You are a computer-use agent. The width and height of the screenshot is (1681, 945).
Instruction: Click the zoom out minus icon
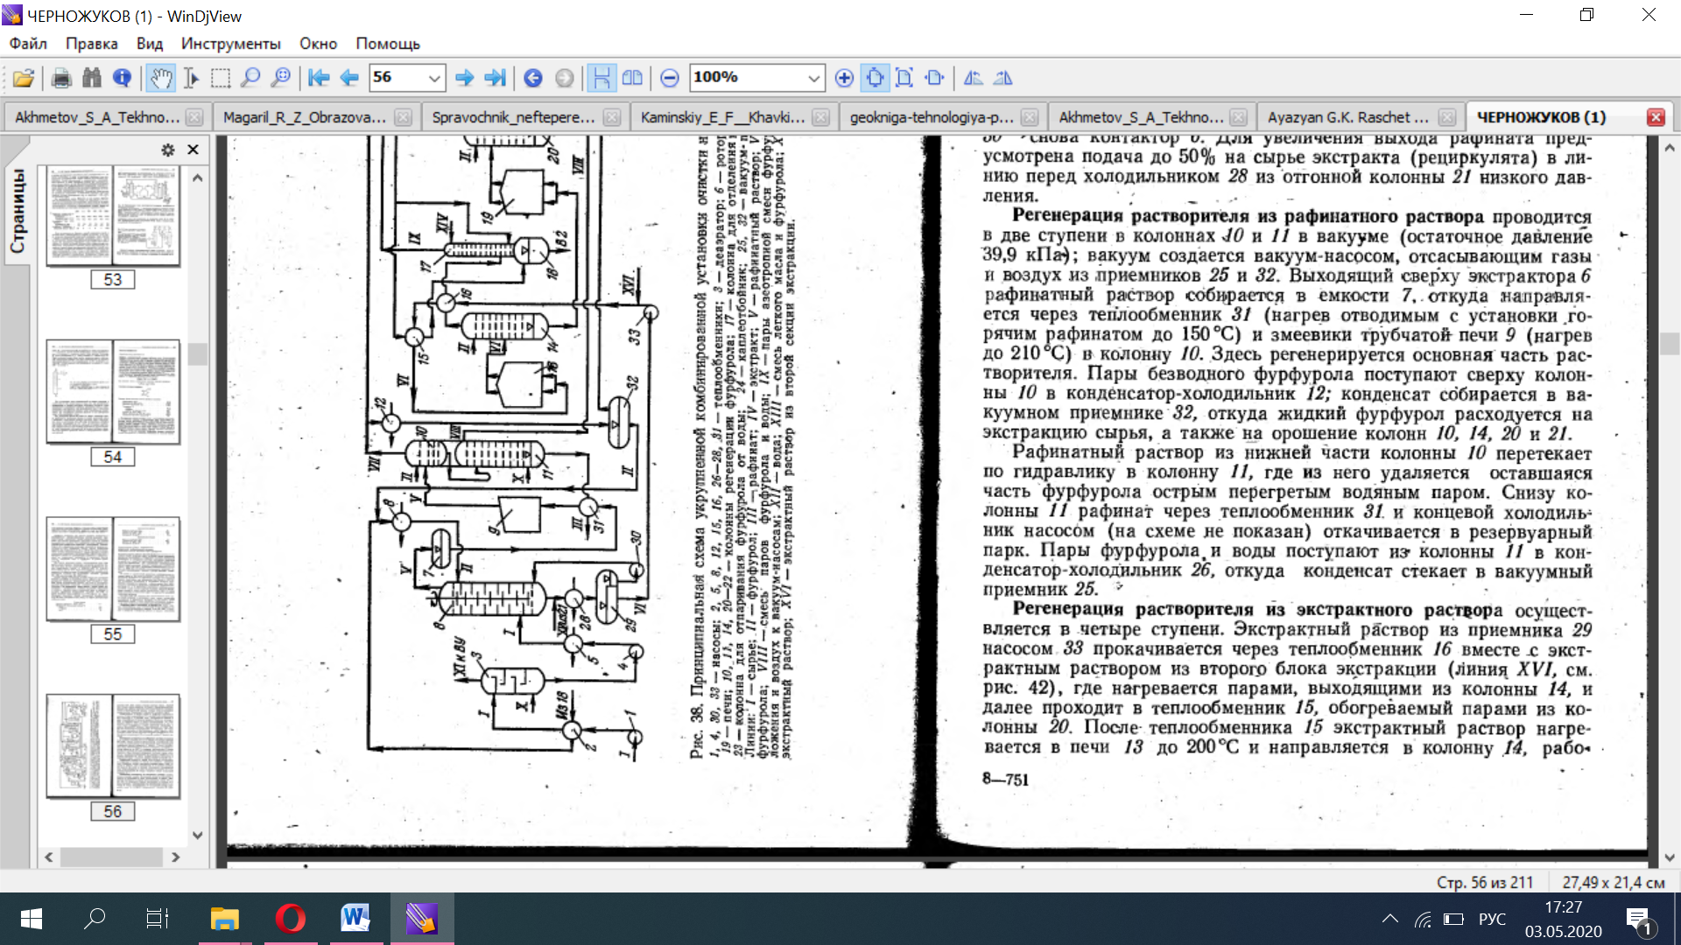click(670, 78)
